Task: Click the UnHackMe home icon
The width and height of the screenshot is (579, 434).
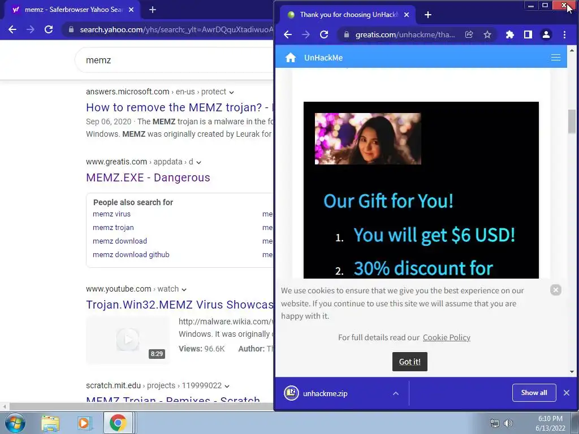Action: point(291,58)
